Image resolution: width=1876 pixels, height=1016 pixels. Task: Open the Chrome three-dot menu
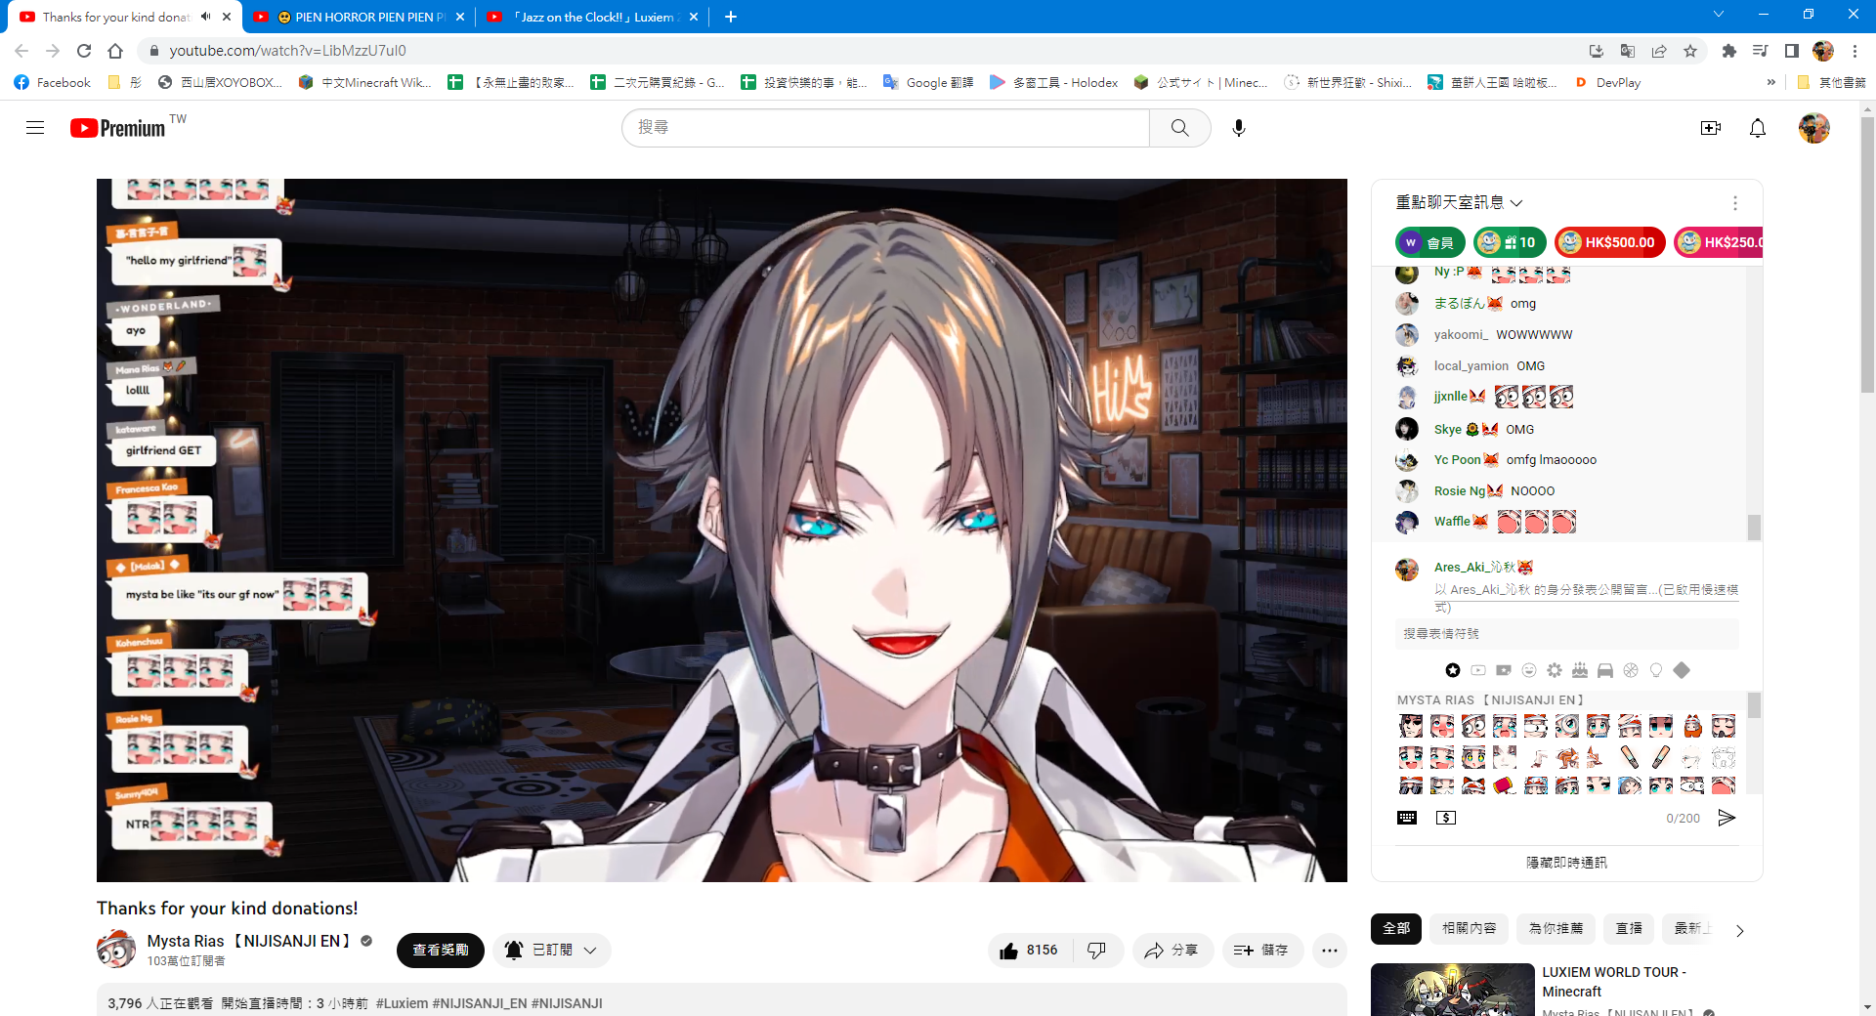click(x=1855, y=51)
